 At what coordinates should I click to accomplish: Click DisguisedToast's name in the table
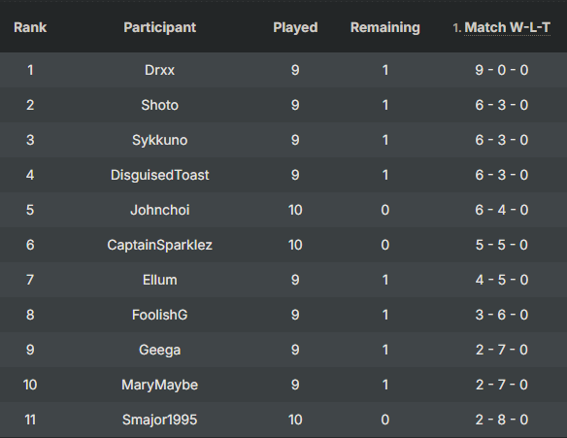pos(160,175)
